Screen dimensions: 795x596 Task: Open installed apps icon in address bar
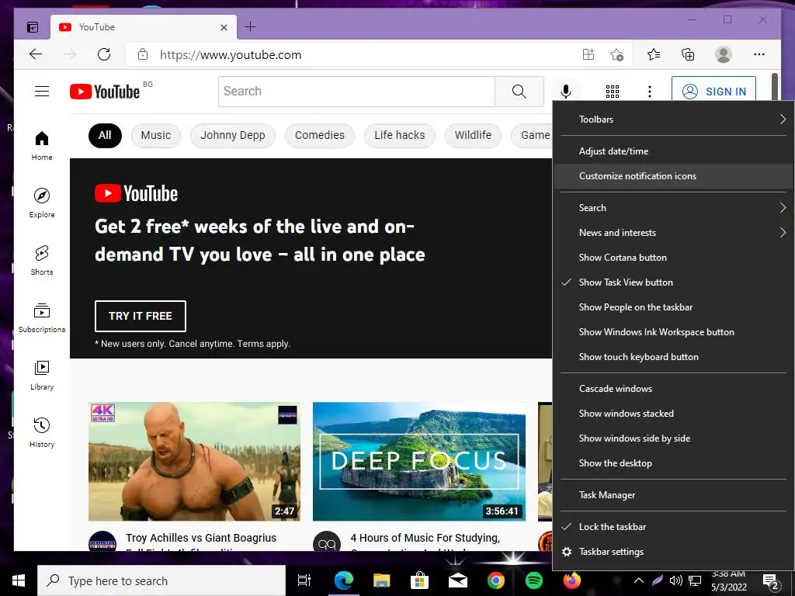588,54
